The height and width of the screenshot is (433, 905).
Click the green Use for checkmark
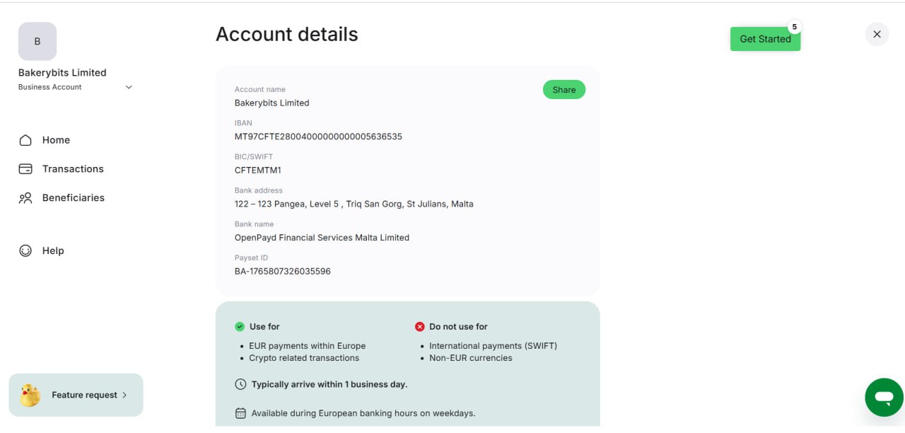pyautogui.click(x=240, y=327)
